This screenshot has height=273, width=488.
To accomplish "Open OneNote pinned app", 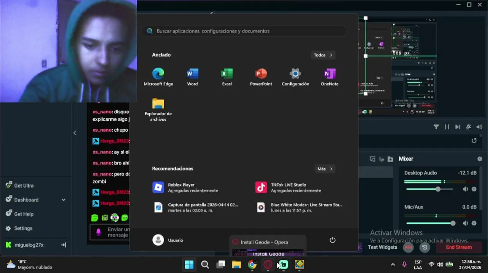I will click(x=330, y=77).
